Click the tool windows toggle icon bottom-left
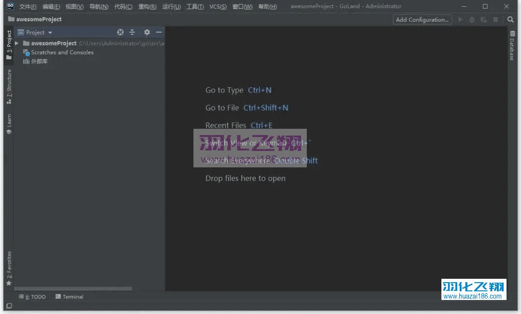521x314 pixels. (9, 306)
